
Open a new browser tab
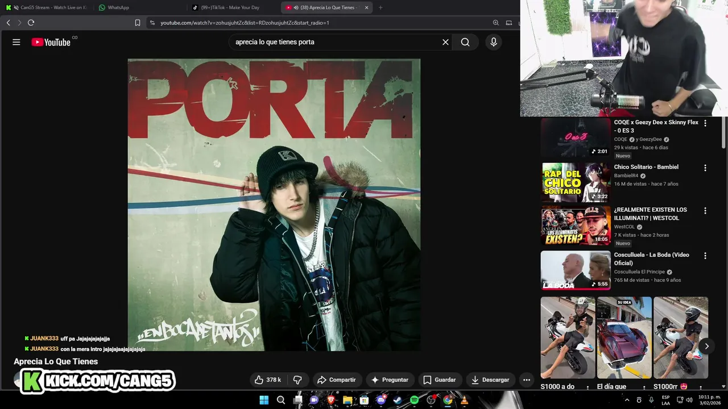point(380,7)
